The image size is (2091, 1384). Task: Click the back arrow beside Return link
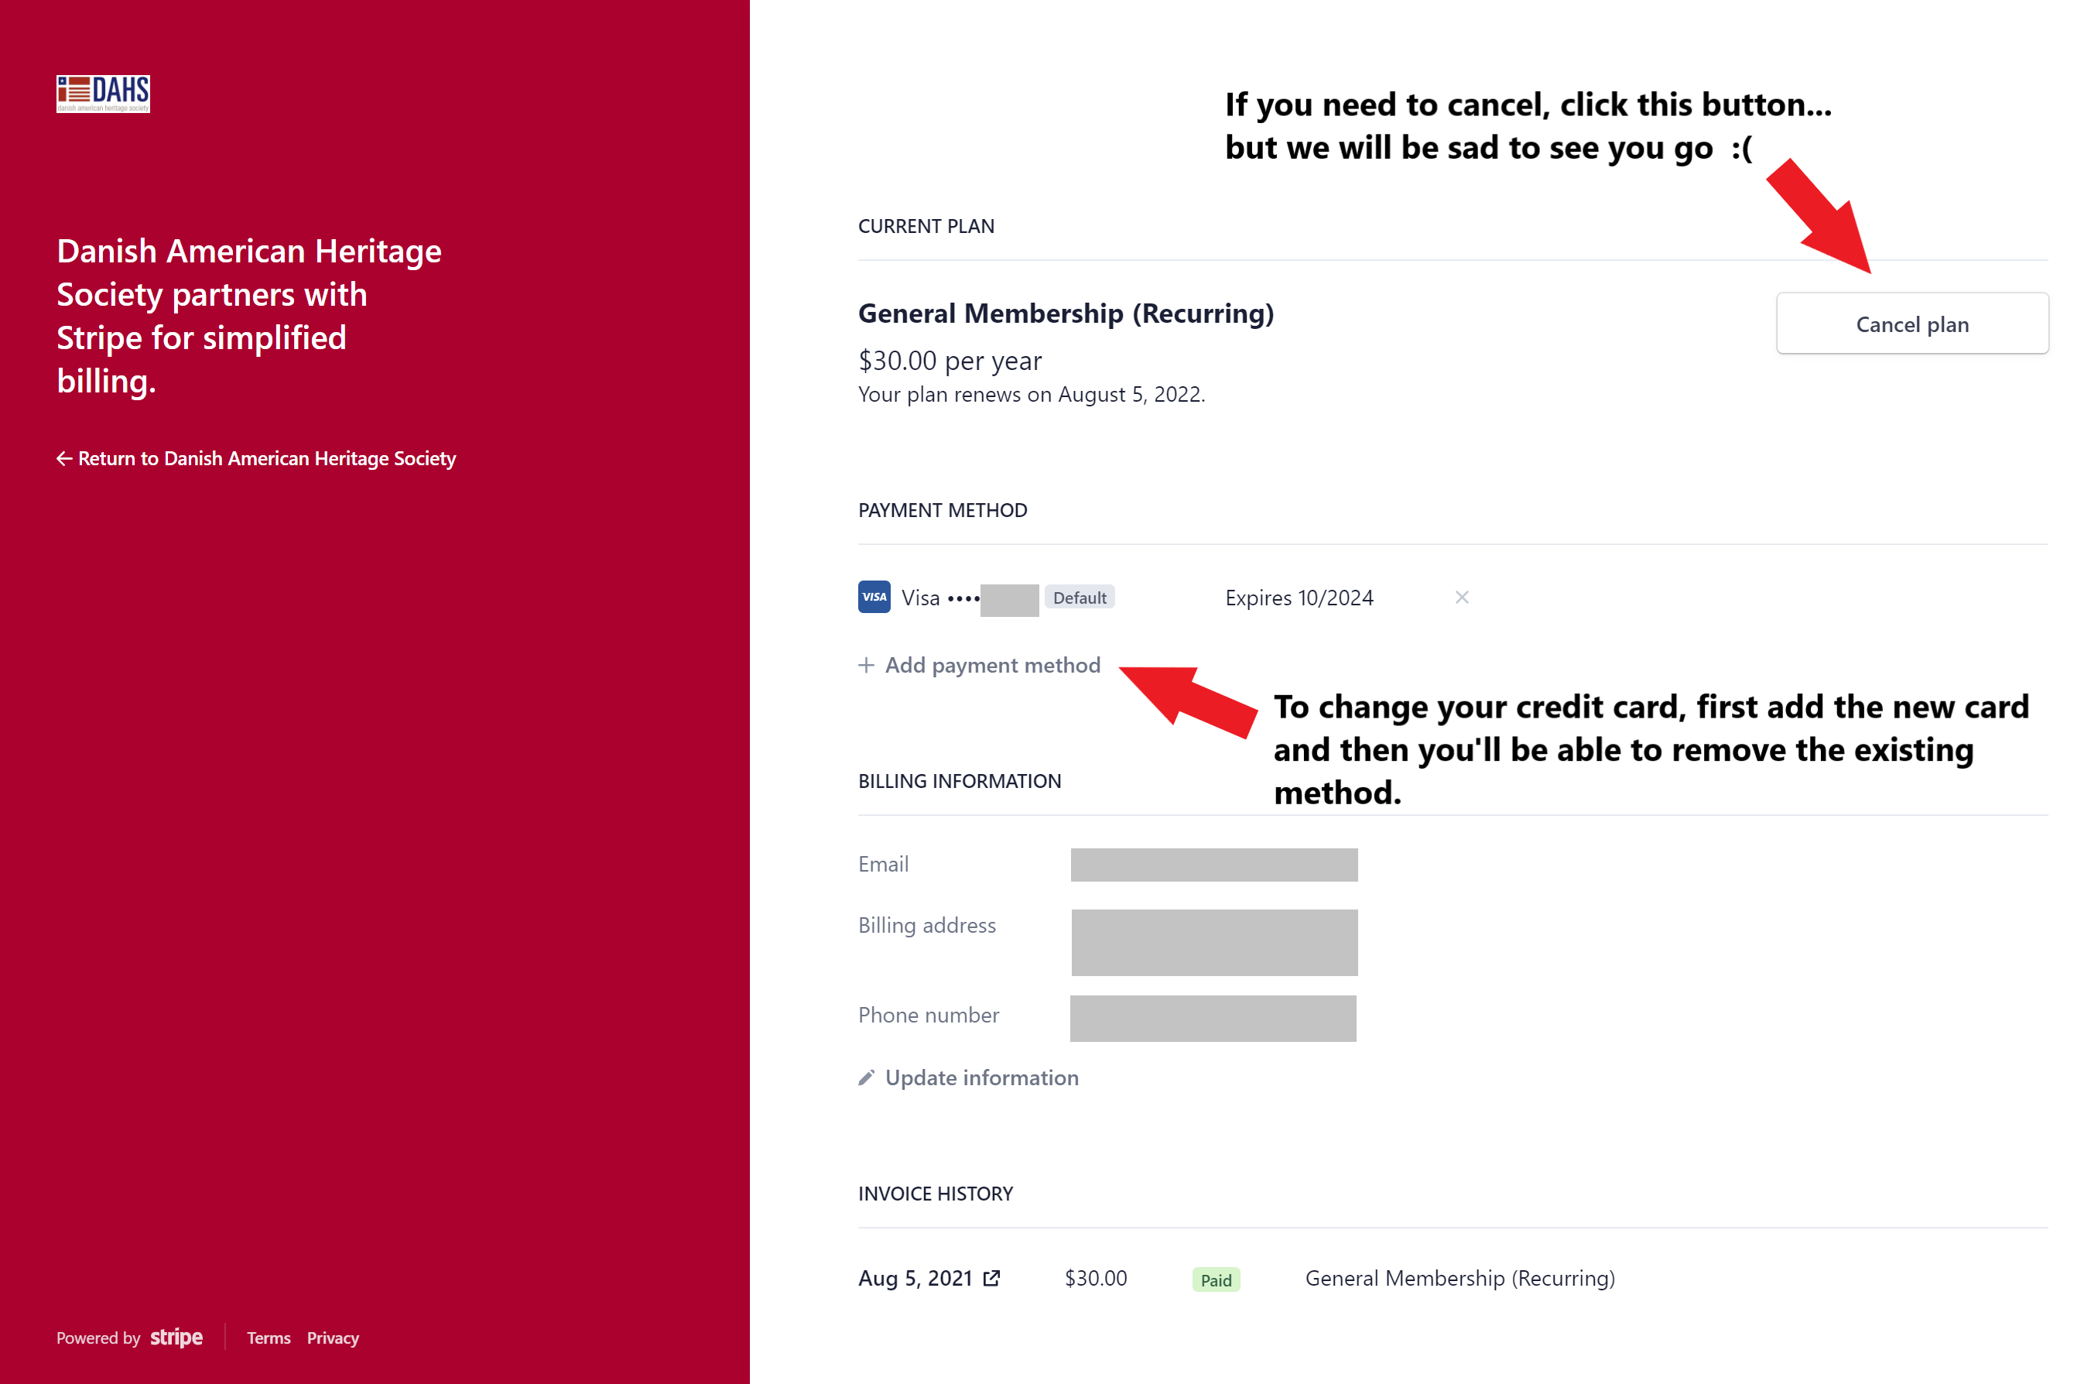click(x=64, y=458)
